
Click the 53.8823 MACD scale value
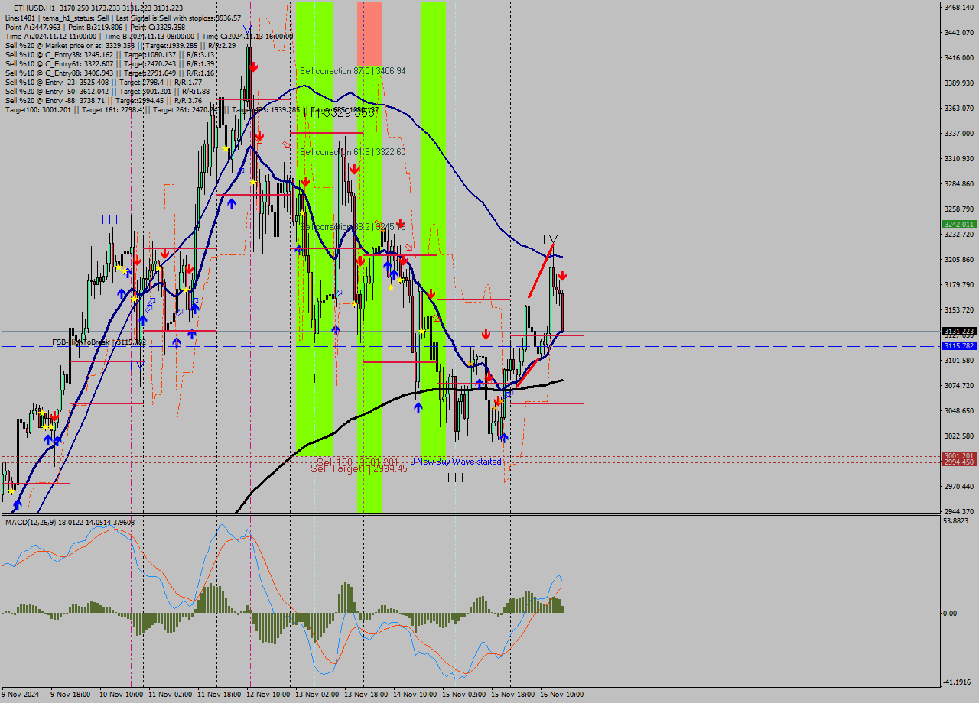[x=955, y=521]
